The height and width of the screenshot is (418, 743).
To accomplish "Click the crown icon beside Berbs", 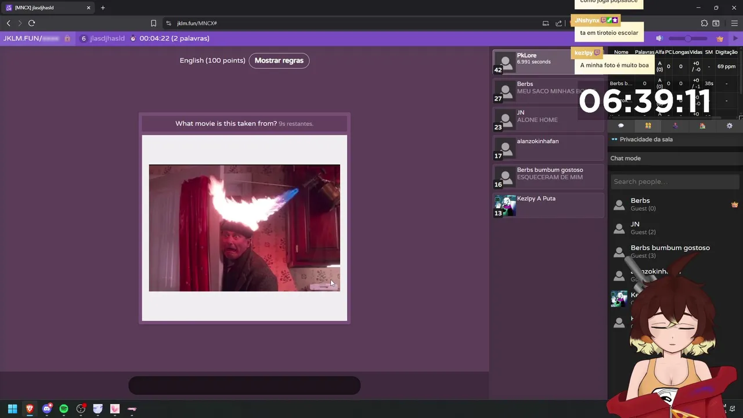I will coord(734,204).
